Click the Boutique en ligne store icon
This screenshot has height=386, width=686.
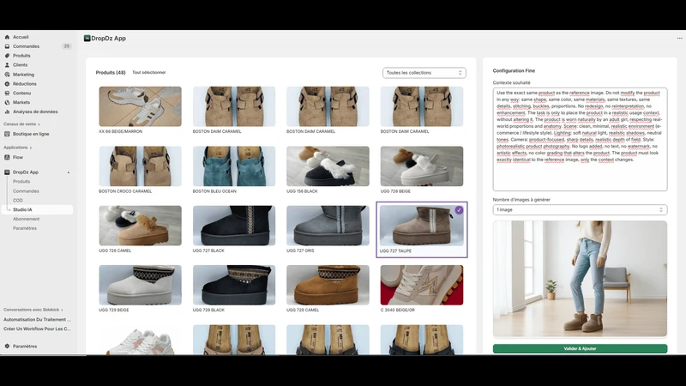coord(7,134)
